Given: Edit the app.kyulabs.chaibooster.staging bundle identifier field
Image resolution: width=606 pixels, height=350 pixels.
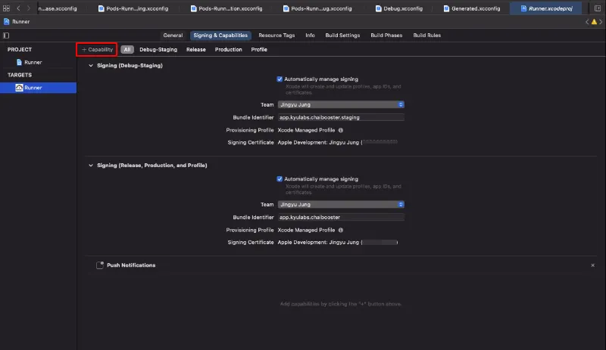Looking at the screenshot, I should click(341, 117).
